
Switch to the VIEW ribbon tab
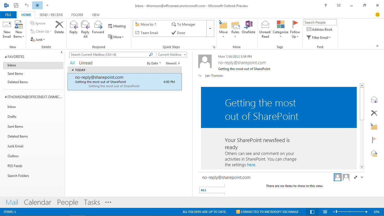point(95,15)
